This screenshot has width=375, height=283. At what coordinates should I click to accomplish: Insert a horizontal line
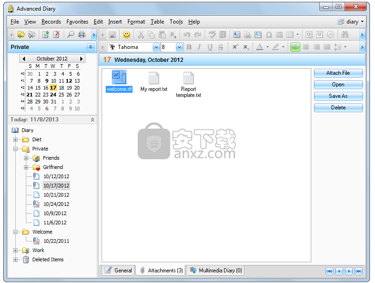pos(279,35)
